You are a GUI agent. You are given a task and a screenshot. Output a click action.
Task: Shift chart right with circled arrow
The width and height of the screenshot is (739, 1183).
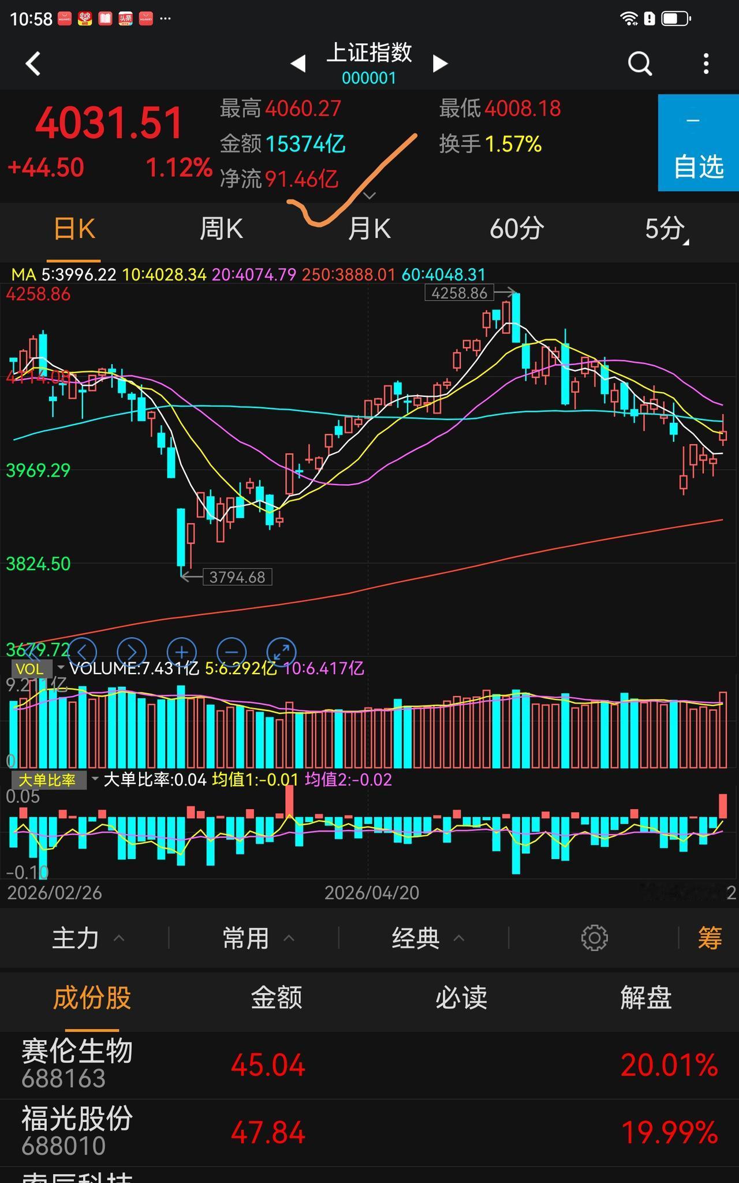tap(132, 652)
